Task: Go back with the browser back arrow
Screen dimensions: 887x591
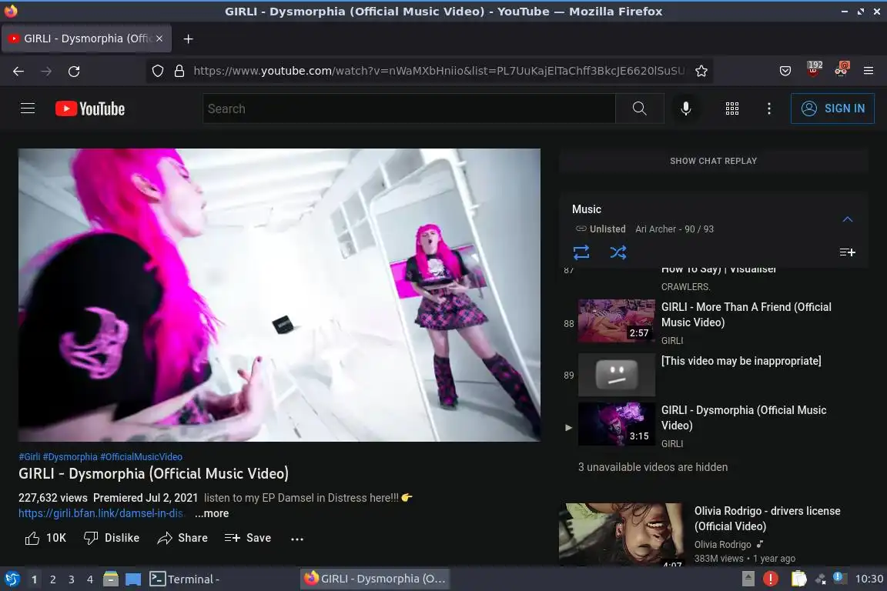Action: [18, 72]
